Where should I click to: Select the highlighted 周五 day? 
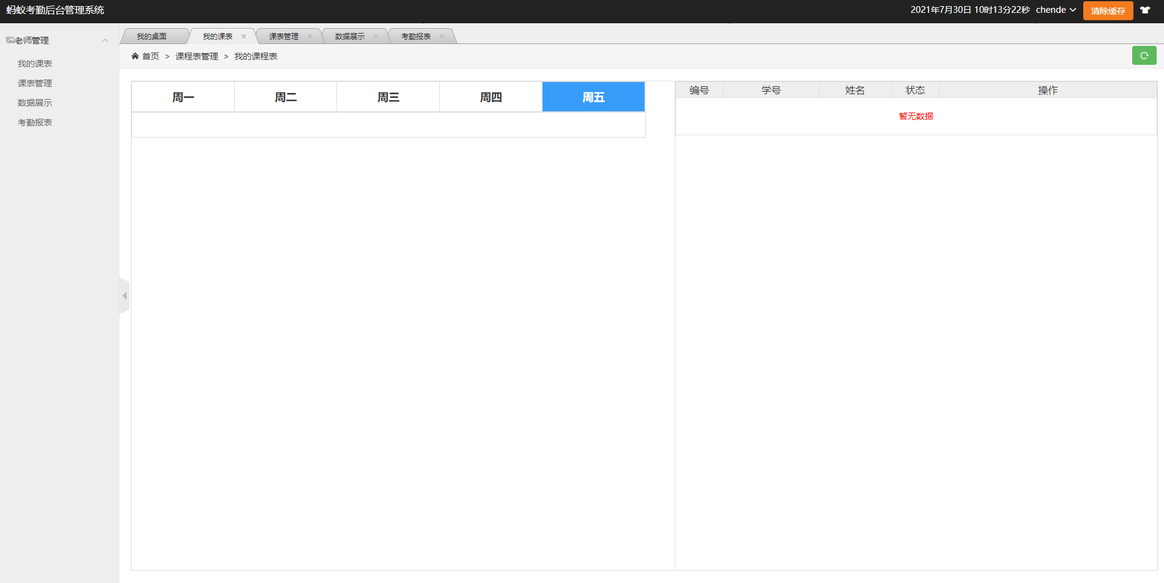point(593,97)
